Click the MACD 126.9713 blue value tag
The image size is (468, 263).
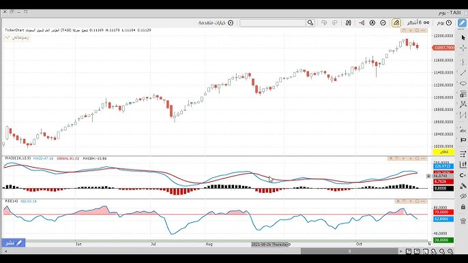pyautogui.click(x=443, y=166)
